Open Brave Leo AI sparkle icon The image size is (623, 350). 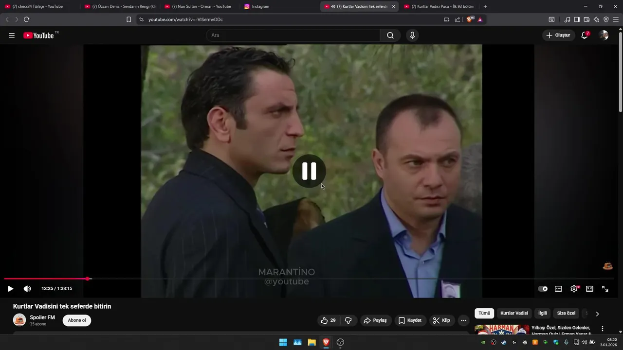(596, 19)
